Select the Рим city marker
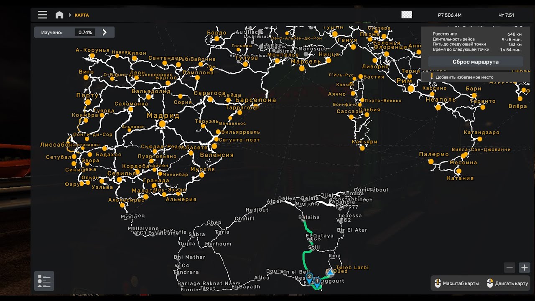The image size is (535, 301). tap(411, 89)
